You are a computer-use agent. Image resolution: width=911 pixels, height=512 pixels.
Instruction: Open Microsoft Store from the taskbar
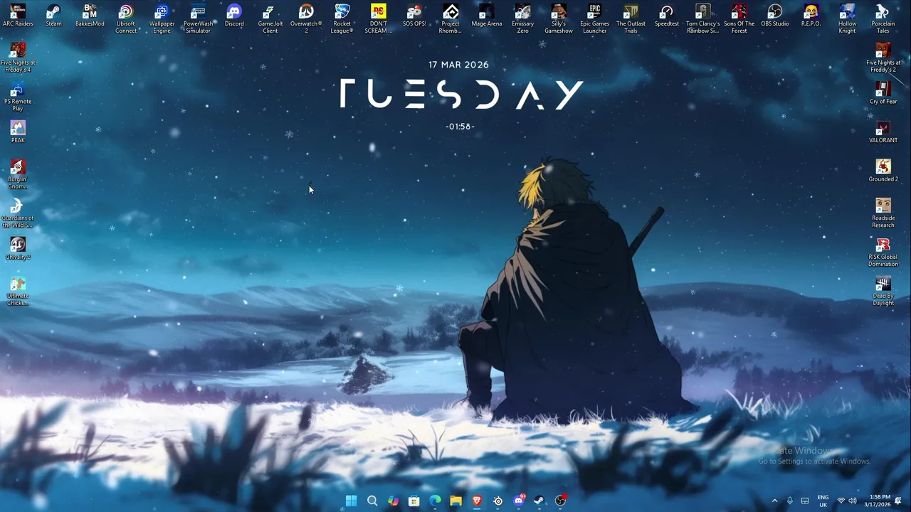tap(414, 501)
